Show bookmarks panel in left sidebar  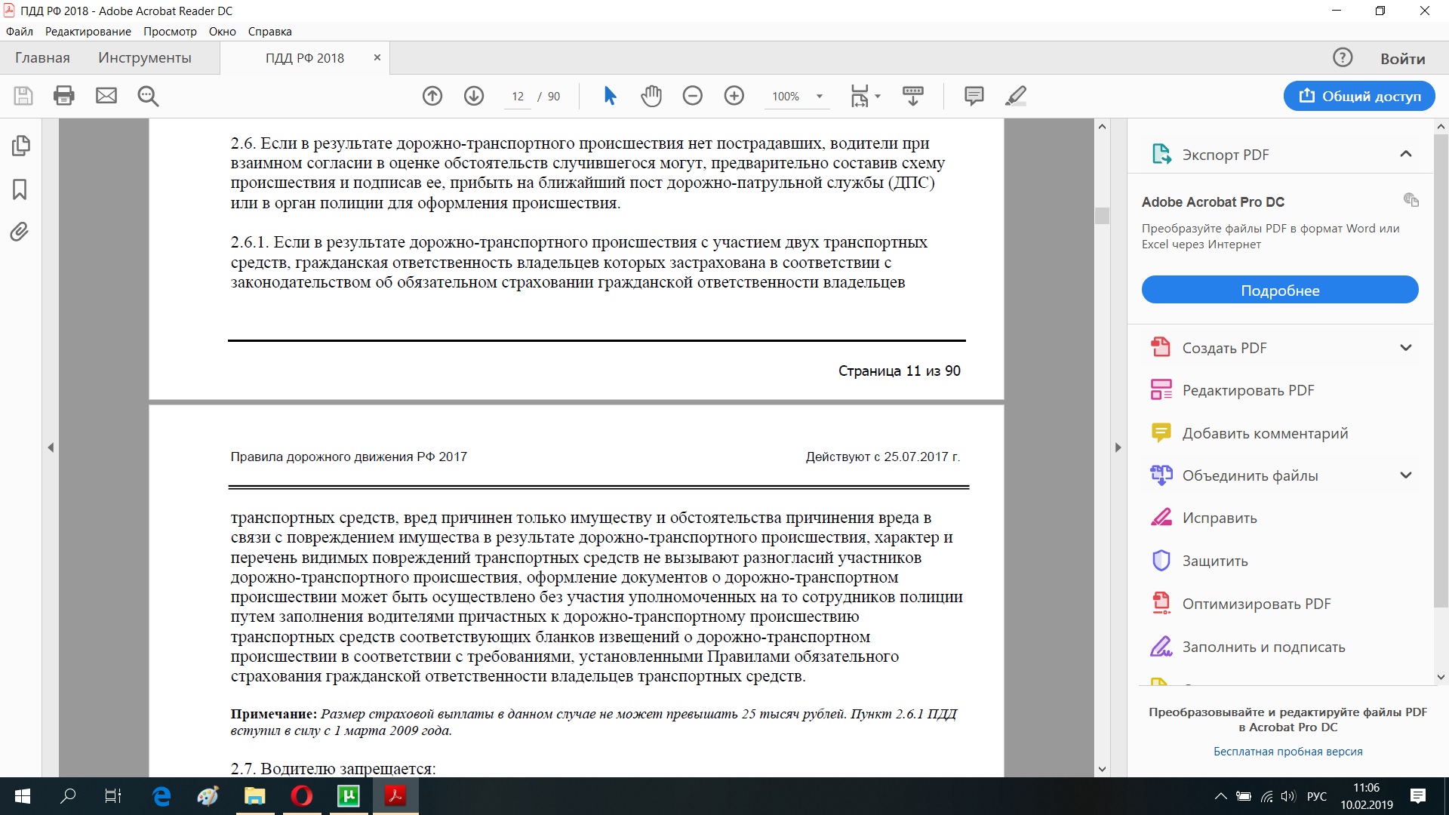(20, 189)
